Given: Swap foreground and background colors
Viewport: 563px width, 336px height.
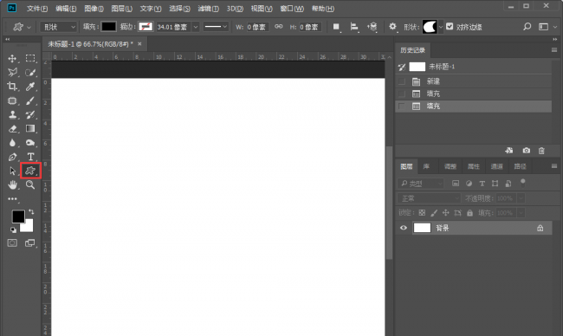Looking at the screenshot, I should click(x=31, y=212).
